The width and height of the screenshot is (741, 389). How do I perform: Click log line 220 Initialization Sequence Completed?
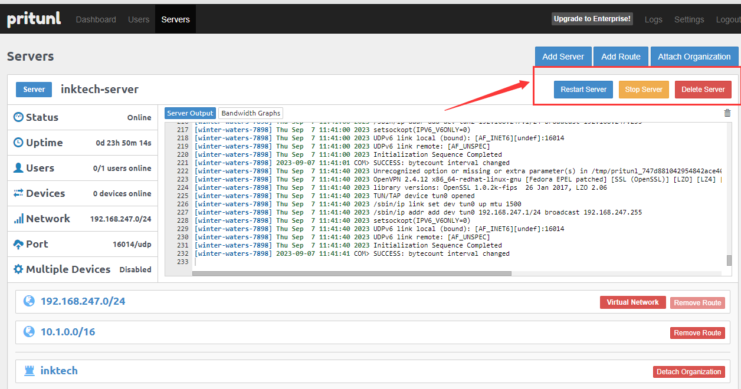pyautogui.click(x=348, y=154)
